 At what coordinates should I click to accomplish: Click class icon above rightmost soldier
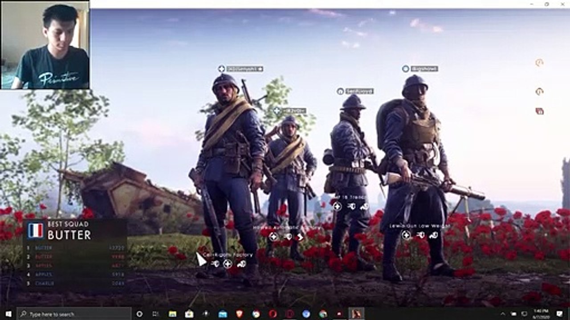coord(405,68)
